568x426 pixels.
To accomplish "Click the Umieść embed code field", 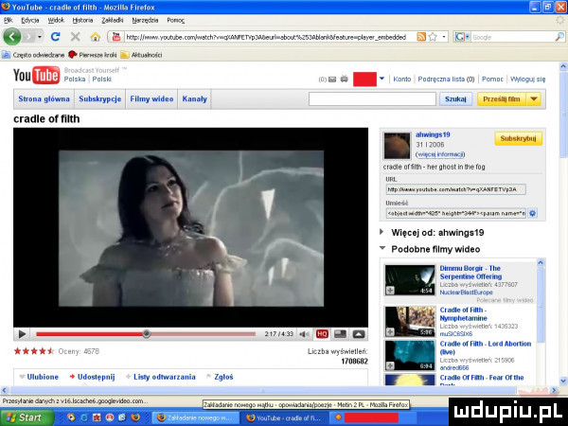I will tap(455, 213).
